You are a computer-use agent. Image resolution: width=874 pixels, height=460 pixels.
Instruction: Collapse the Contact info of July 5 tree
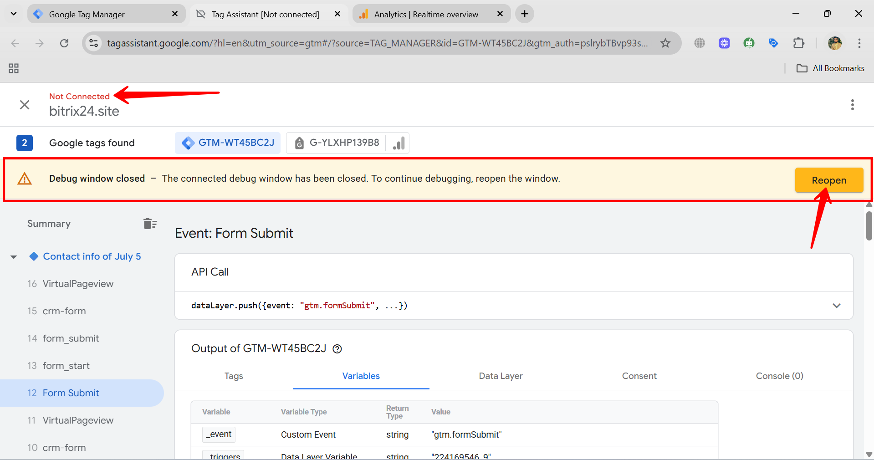14,257
